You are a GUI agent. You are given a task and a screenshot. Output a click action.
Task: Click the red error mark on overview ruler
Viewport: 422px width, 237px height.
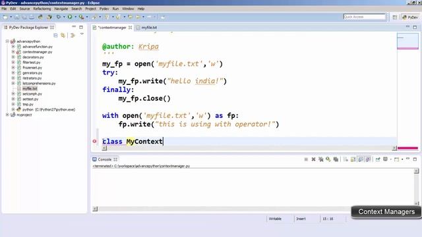click(x=407, y=148)
